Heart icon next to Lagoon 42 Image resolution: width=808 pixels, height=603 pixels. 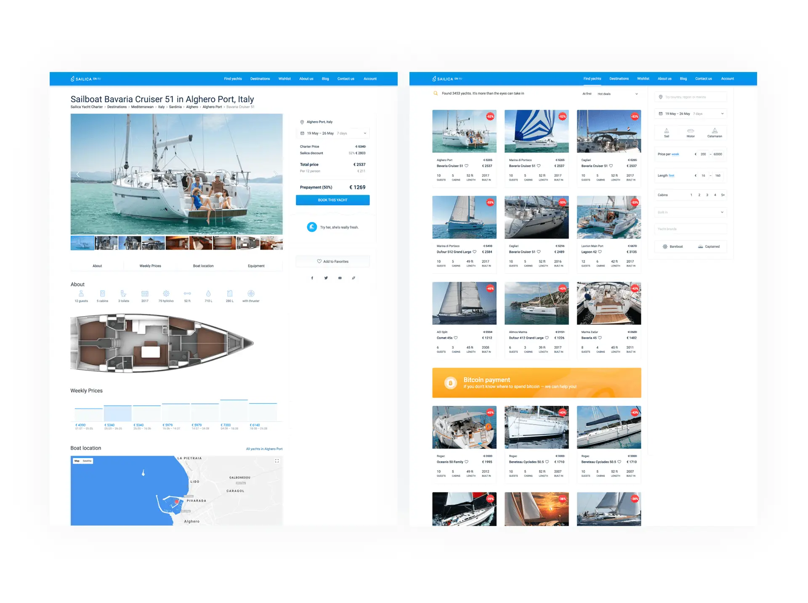click(x=600, y=252)
